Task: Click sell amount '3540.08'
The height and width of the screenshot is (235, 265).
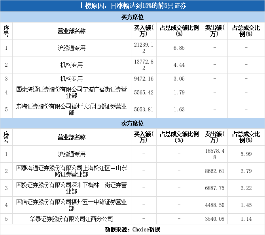Action: (x=215, y=219)
